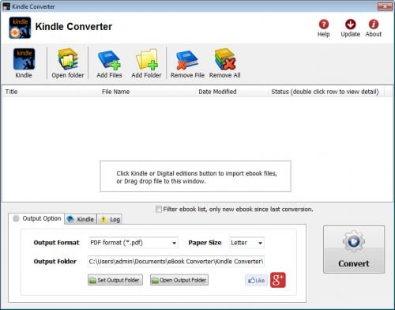Click the Remove All books icon
Image resolution: width=395 pixels, height=310 pixels.
225,59
